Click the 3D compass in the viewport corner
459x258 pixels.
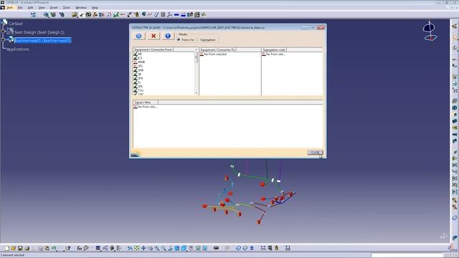[430, 31]
